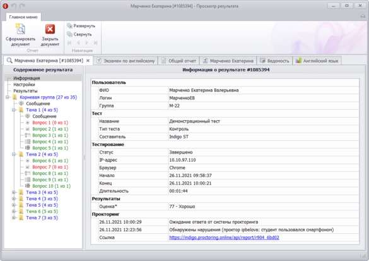
Task: Open the Ведомость tab icon
Action: pos(262,61)
